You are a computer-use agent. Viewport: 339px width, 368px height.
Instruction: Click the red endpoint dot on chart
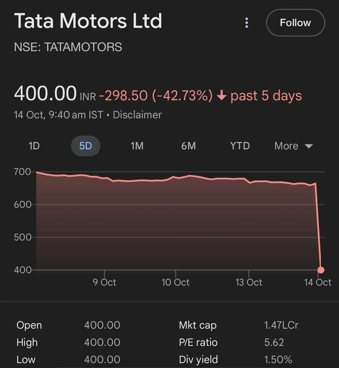coord(321,270)
